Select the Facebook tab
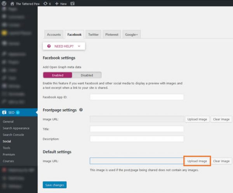Image resolution: width=233 pixels, height=193 pixels. click(75, 35)
